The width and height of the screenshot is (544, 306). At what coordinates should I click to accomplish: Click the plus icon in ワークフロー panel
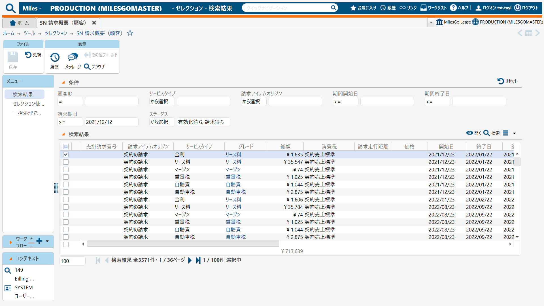39,241
